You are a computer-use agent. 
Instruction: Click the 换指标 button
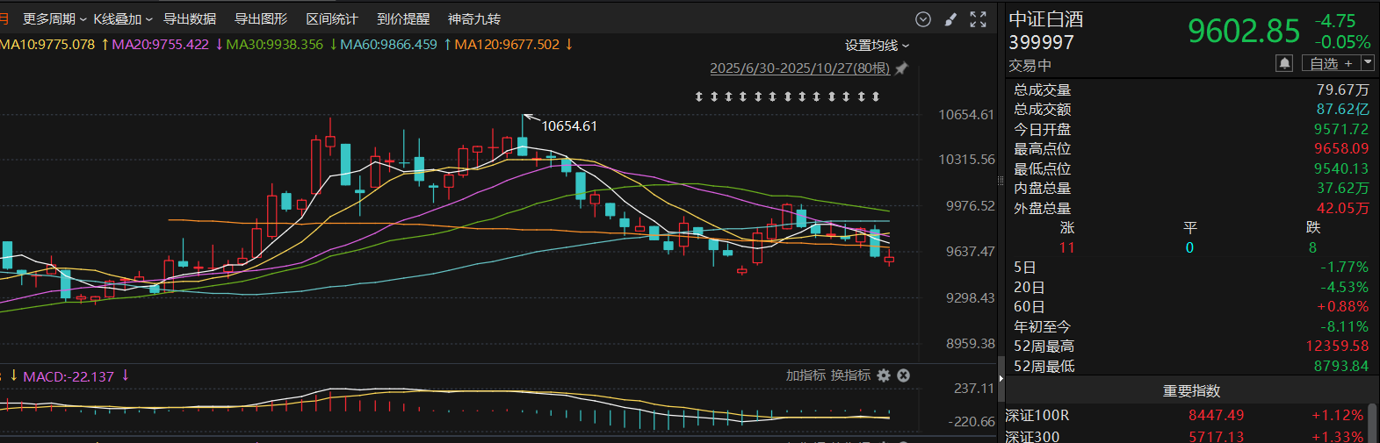click(x=850, y=375)
